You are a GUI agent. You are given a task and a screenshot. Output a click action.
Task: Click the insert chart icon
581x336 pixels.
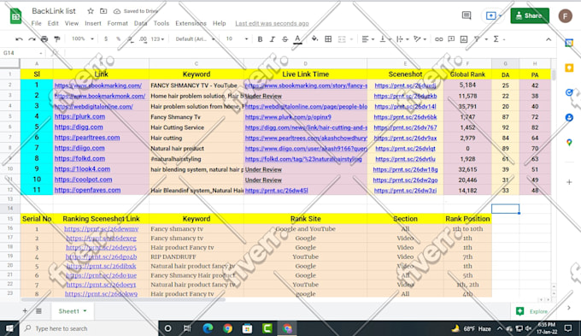[464, 39]
